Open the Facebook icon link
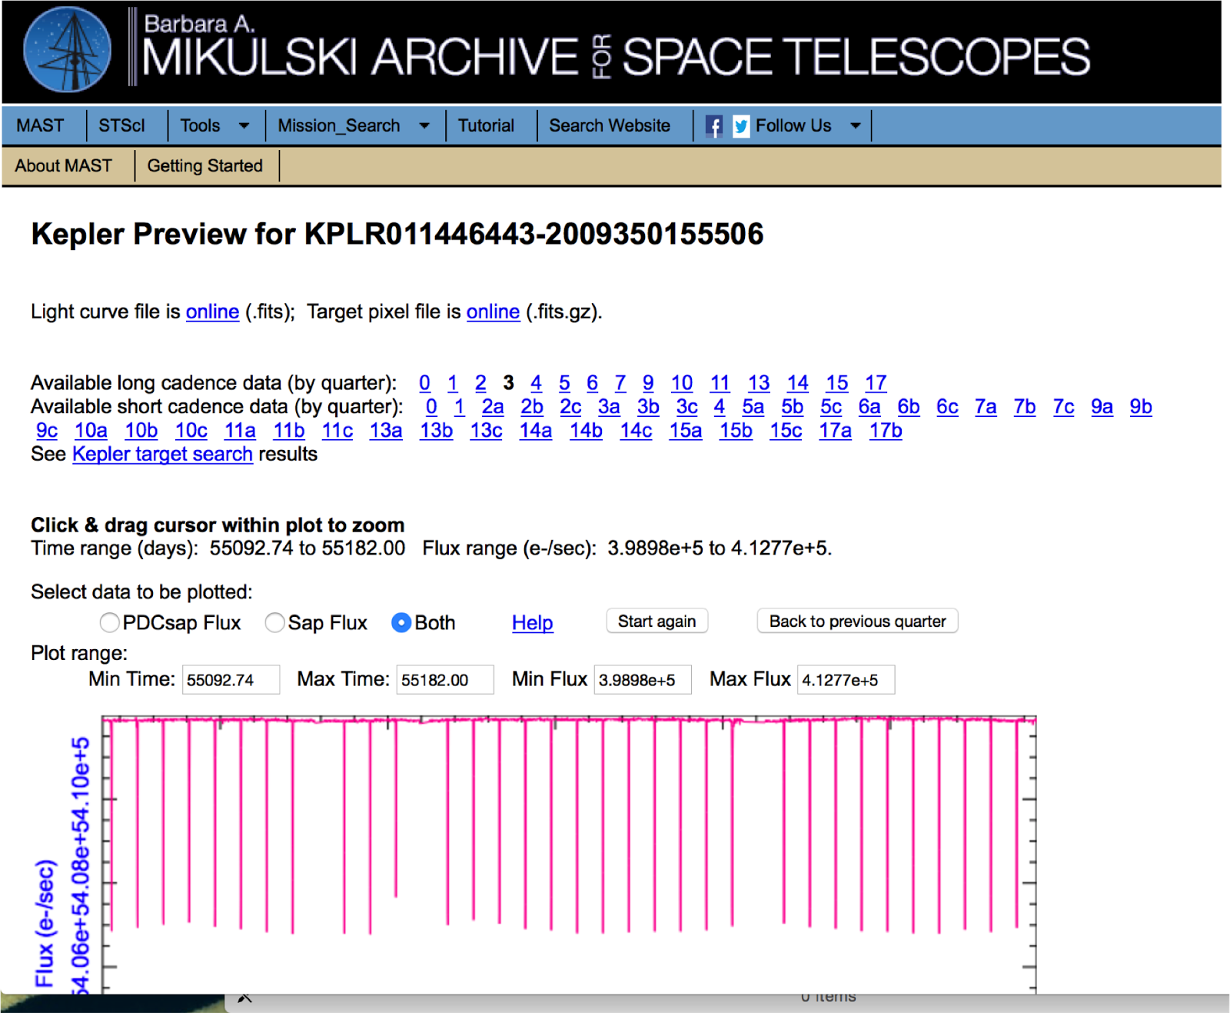Viewport: 1230px width, 1013px height. (713, 126)
